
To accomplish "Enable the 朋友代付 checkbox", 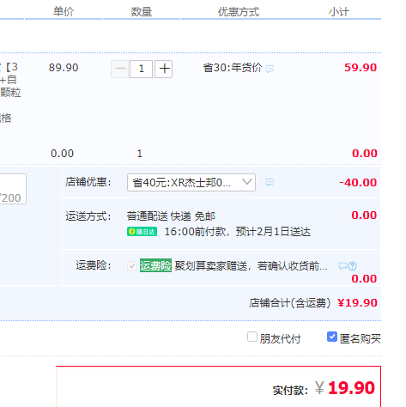I will tap(252, 337).
